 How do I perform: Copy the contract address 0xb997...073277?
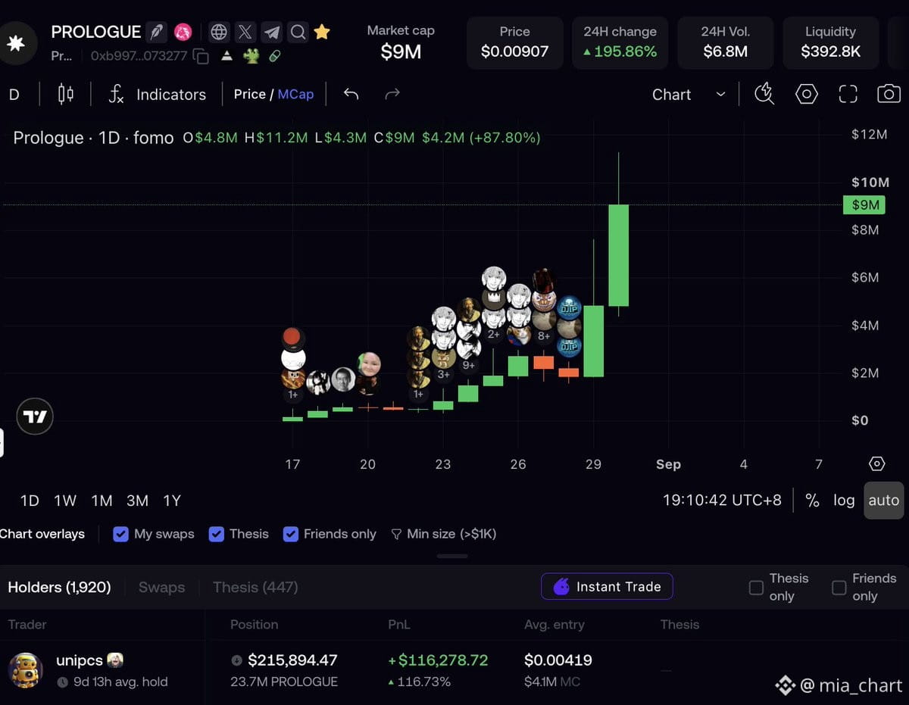pos(201,55)
